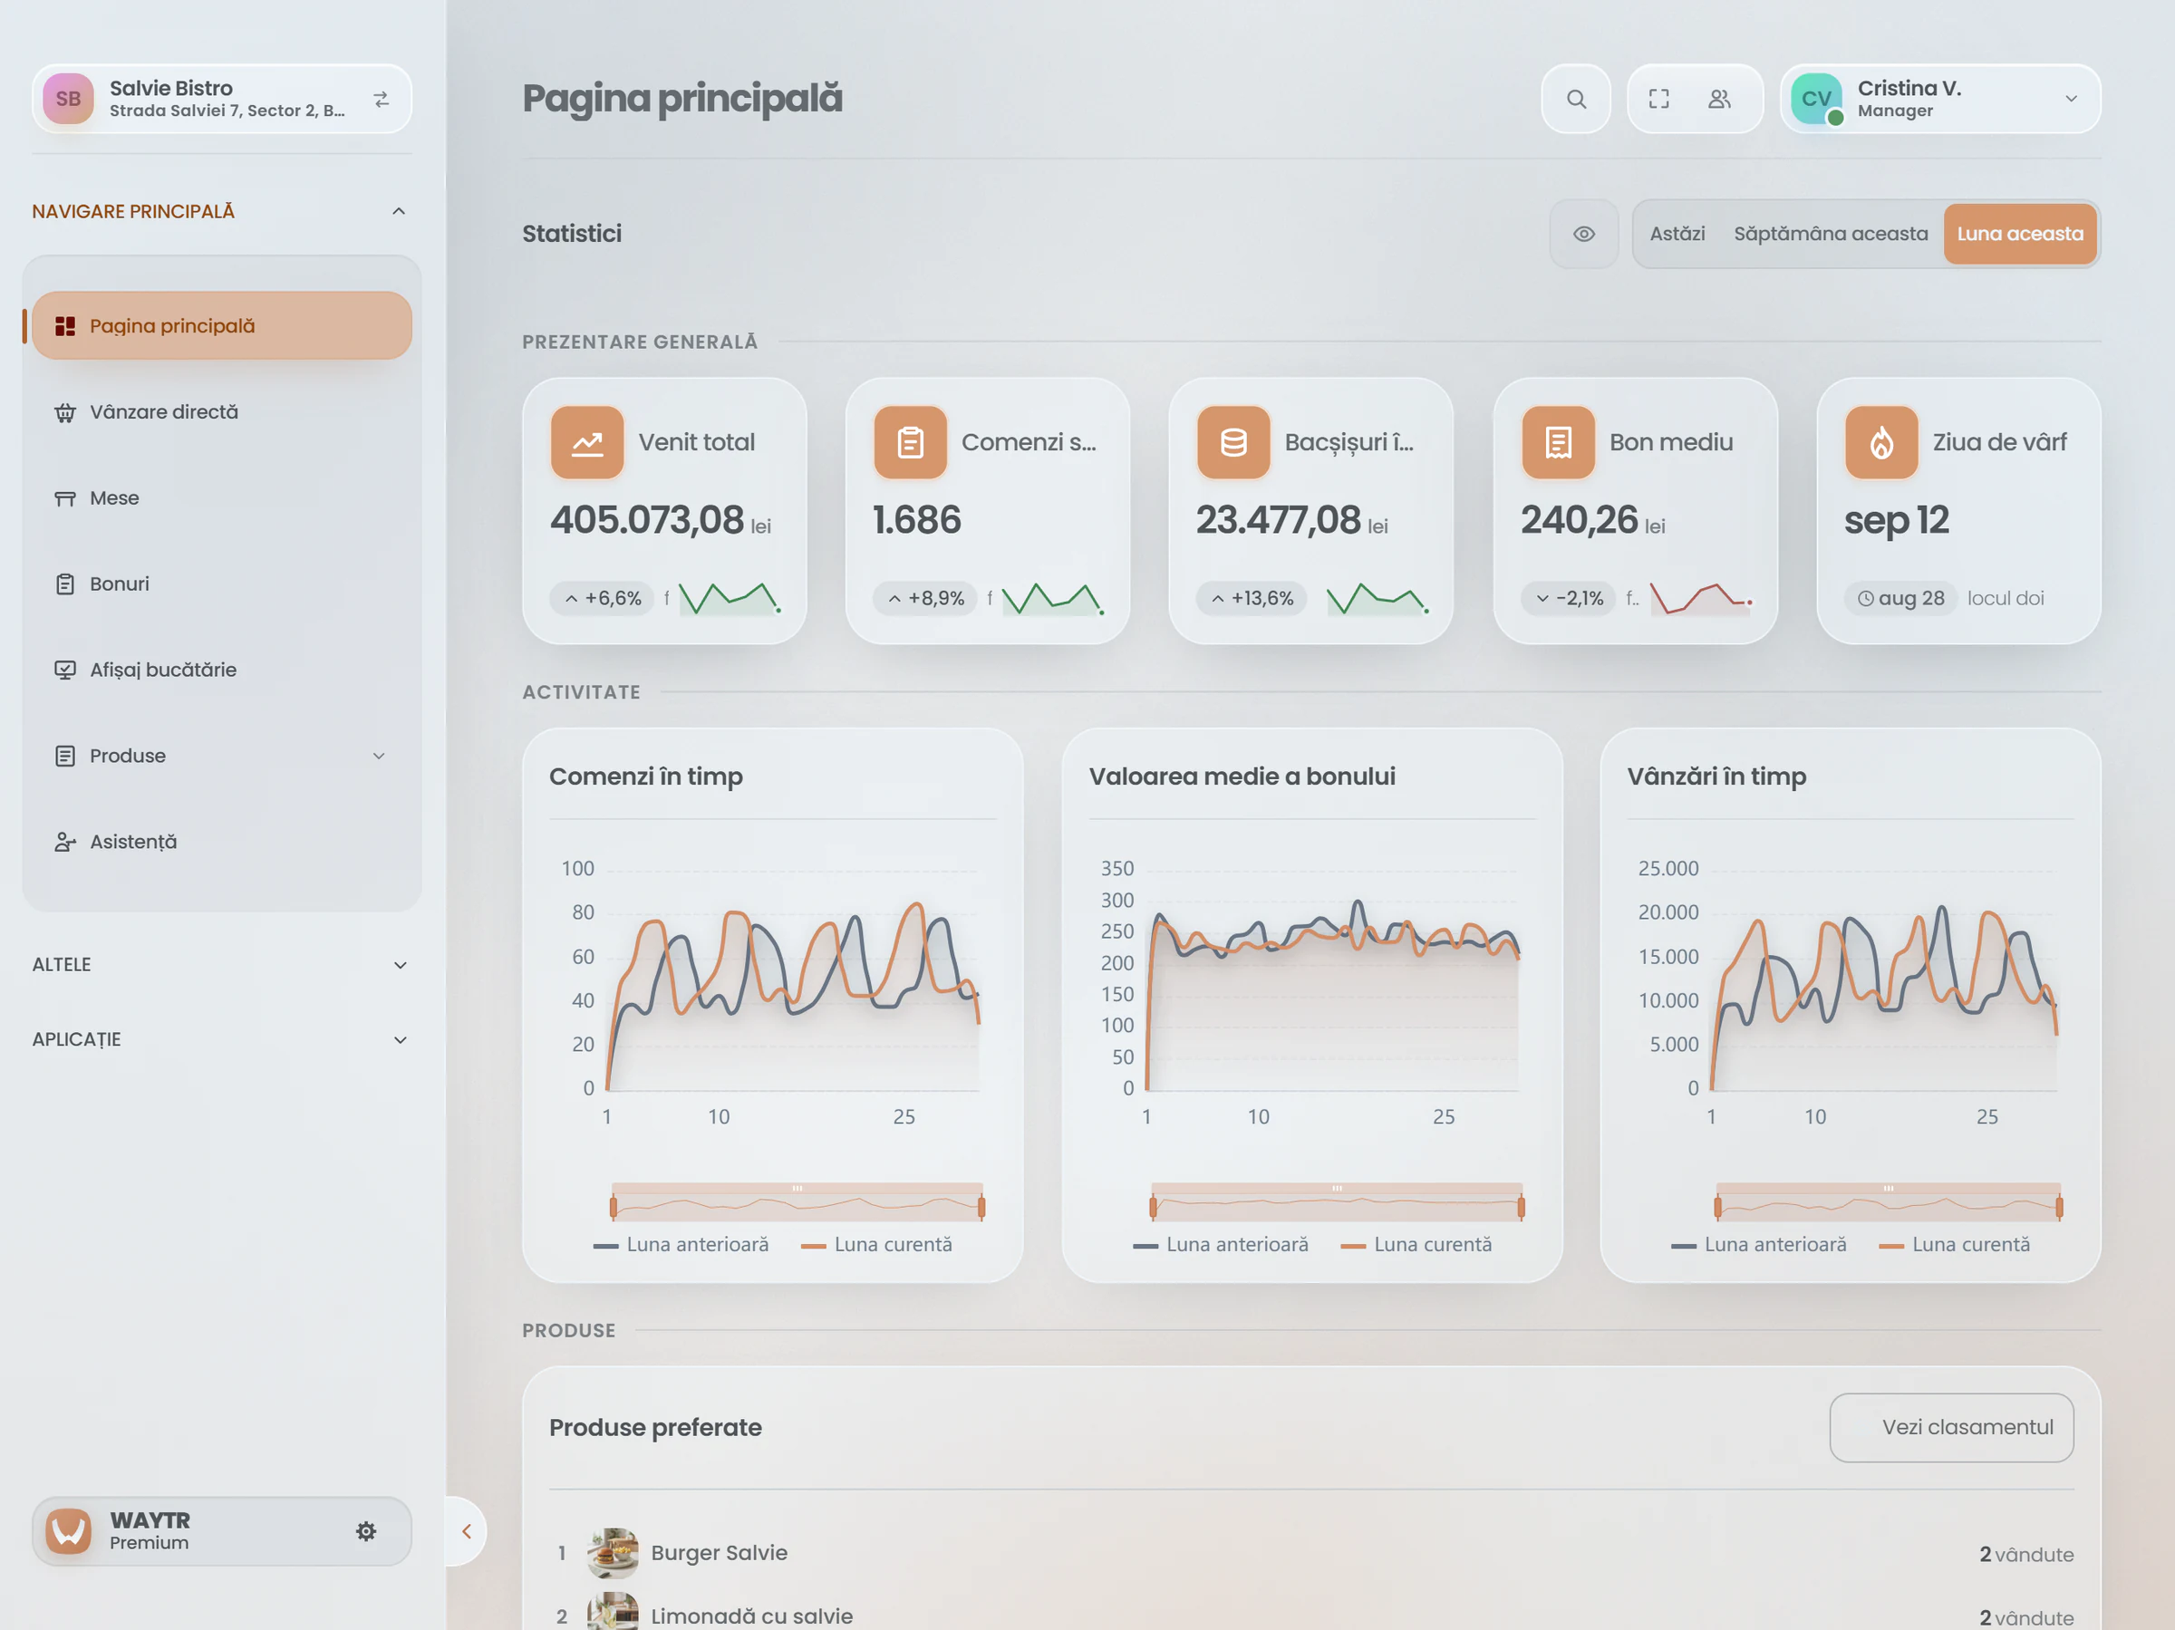
Task: Toggle Luna anterioară in Vânzări în timp legend
Action: coord(1759,1245)
